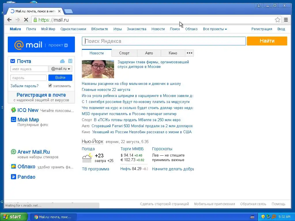This screenshot has width=295, height=221.
Task: Click the Гороскопы heading link
Action: pos(162,149)
